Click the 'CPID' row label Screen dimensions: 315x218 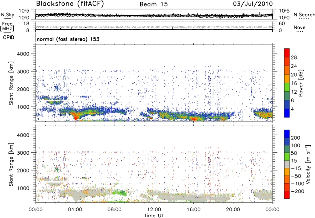[x=9, y=37]
